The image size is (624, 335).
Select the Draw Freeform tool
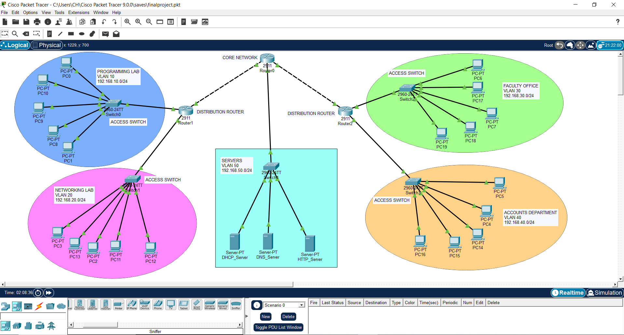(x=92, y=33)
